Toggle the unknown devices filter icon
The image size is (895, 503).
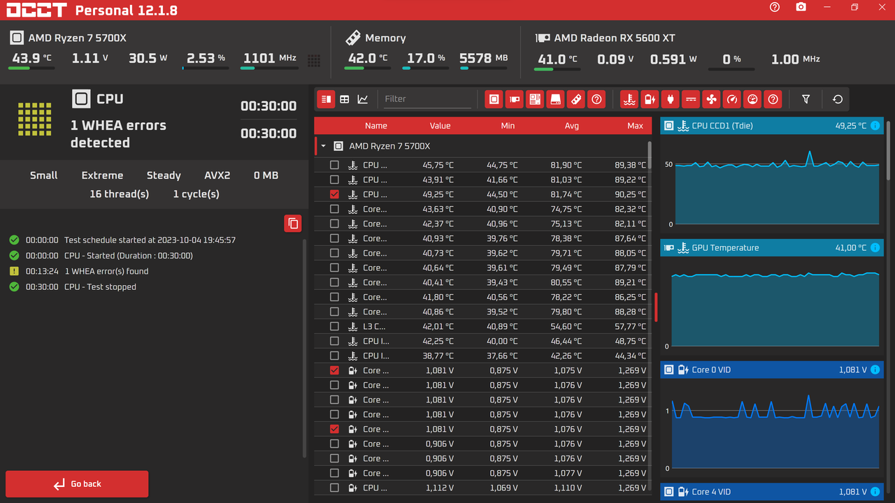(x=596, y=99)
